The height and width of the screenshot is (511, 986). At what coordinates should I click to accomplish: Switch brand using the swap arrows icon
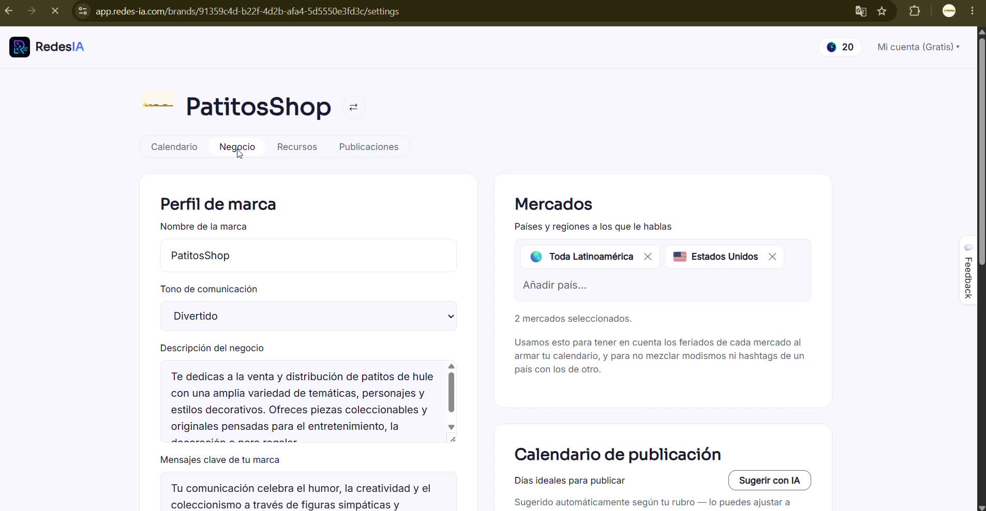(353, 107)
